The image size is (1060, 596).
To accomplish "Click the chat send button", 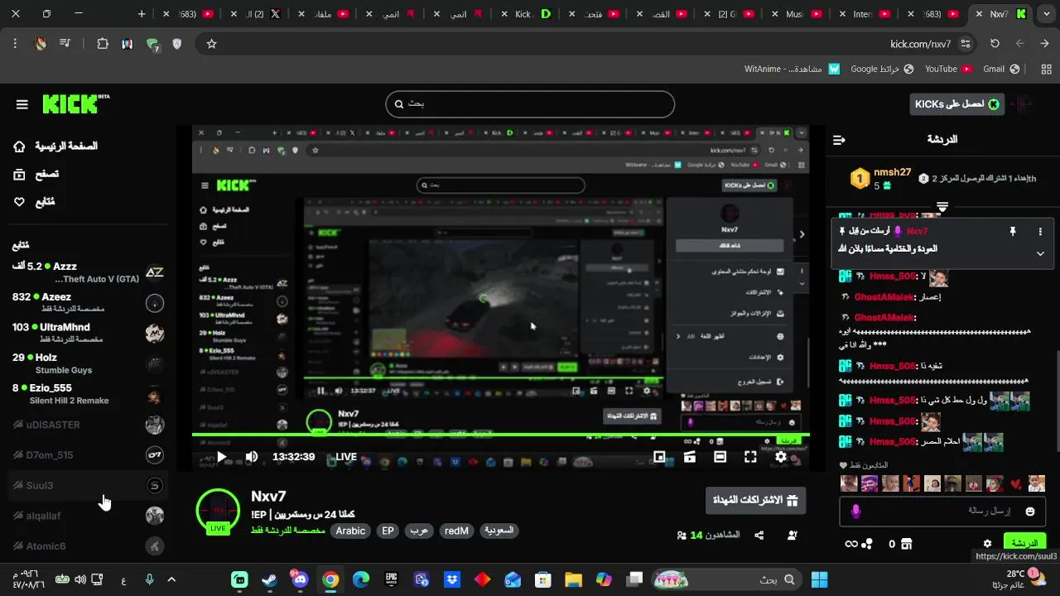I will 1024,543.
